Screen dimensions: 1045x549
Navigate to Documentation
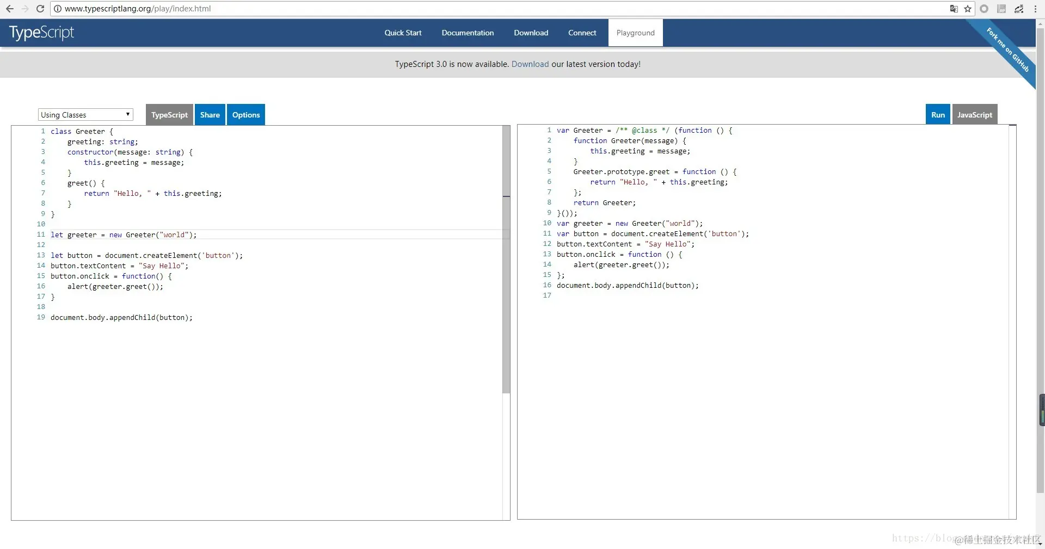pos(468,33)
